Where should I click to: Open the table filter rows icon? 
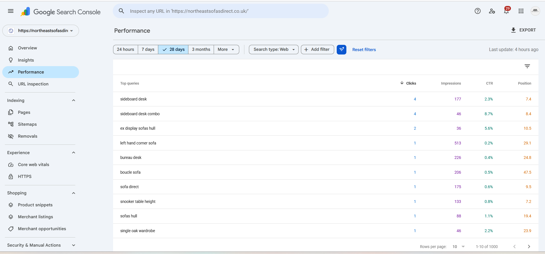click(527, 66)
